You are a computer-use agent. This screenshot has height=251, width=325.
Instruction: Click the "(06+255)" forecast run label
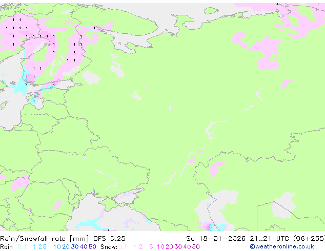coord(309,239)
